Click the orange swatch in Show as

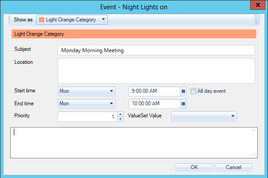(x=42, y=20)
